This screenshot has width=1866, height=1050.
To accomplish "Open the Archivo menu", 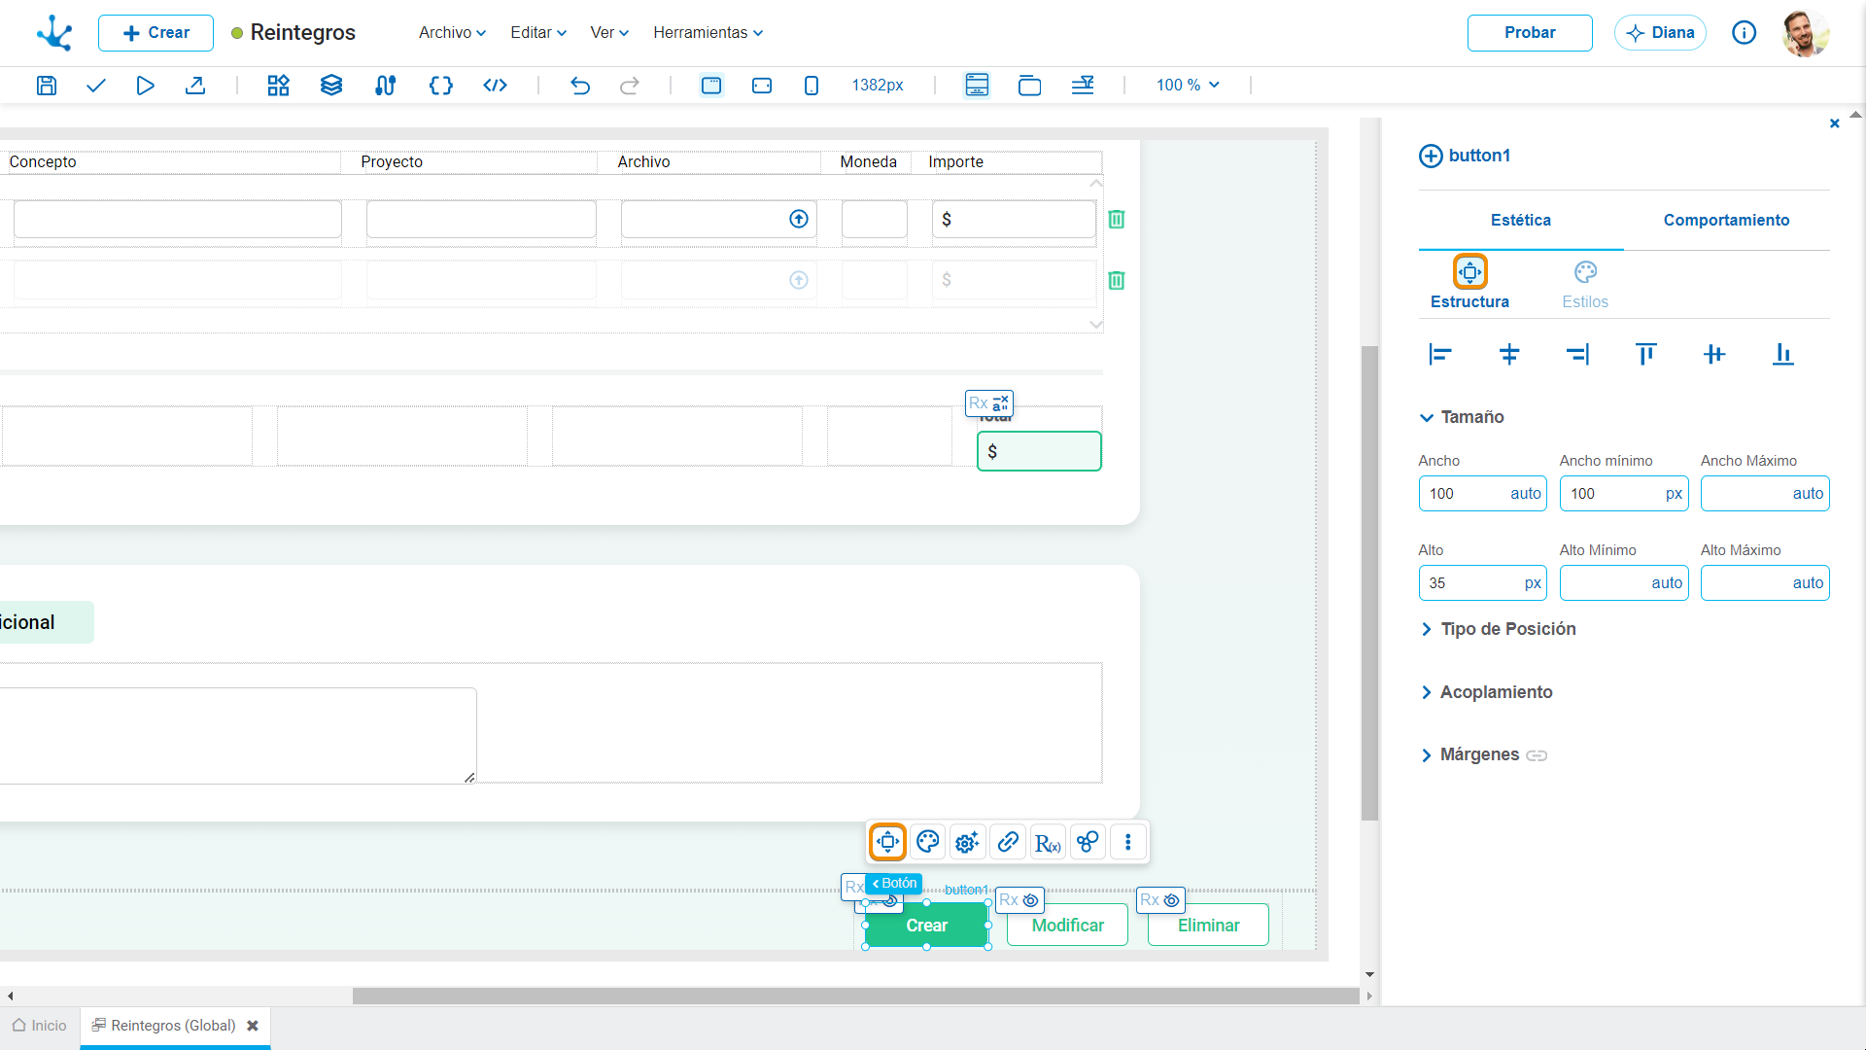I will (452, 33).
